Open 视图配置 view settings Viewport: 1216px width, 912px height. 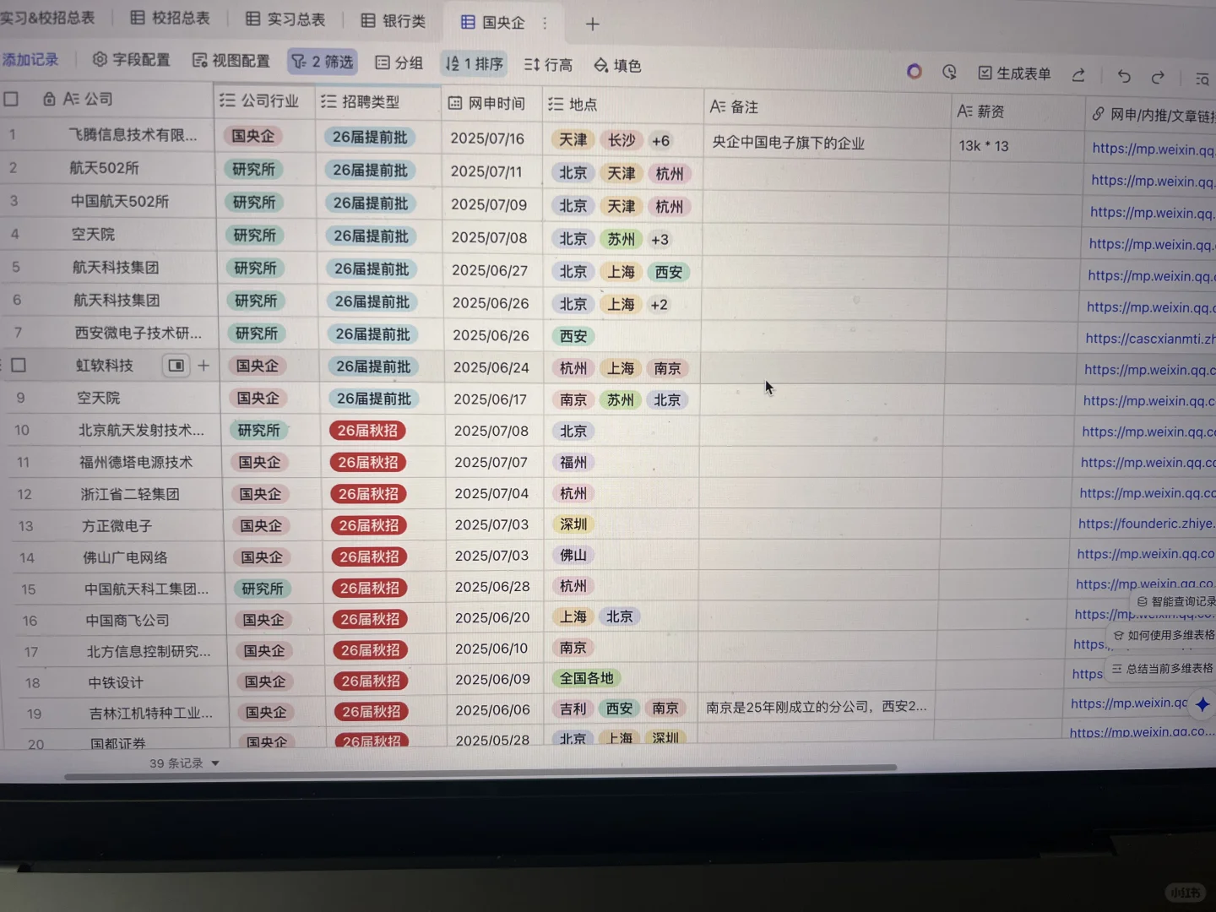231,61
